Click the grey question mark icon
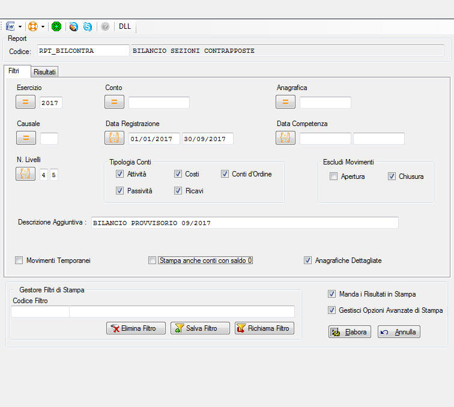Image resolution: width=454 pixels, height=407 pixels. coord(105,26)
